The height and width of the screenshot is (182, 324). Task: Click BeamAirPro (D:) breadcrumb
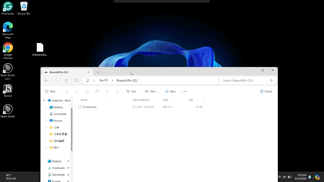click(127, 81)
